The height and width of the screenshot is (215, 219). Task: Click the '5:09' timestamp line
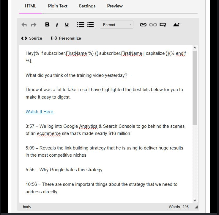click(104, 152)
